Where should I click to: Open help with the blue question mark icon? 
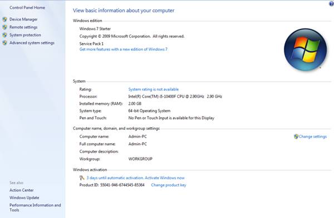[x=331, y=4]
